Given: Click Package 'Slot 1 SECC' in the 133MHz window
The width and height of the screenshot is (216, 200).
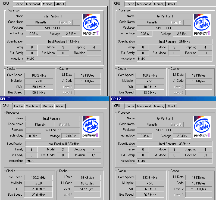Looking at the screenshot, I should click(53, 28).
